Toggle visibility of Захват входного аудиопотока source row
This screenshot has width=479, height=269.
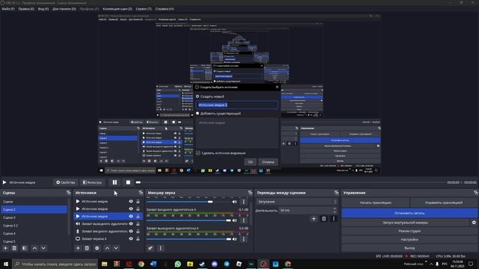click(x=131, y=231)
